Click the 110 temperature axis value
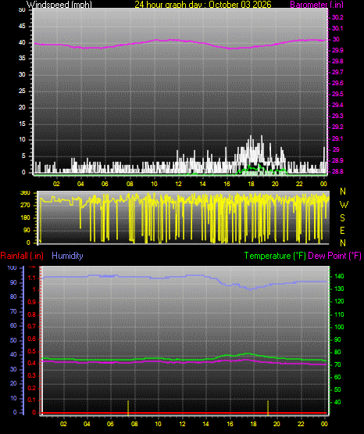 (x=339, y=314)
